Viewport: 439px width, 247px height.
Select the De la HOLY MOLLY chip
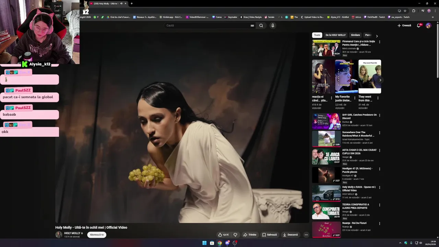(x=335, y=35)
